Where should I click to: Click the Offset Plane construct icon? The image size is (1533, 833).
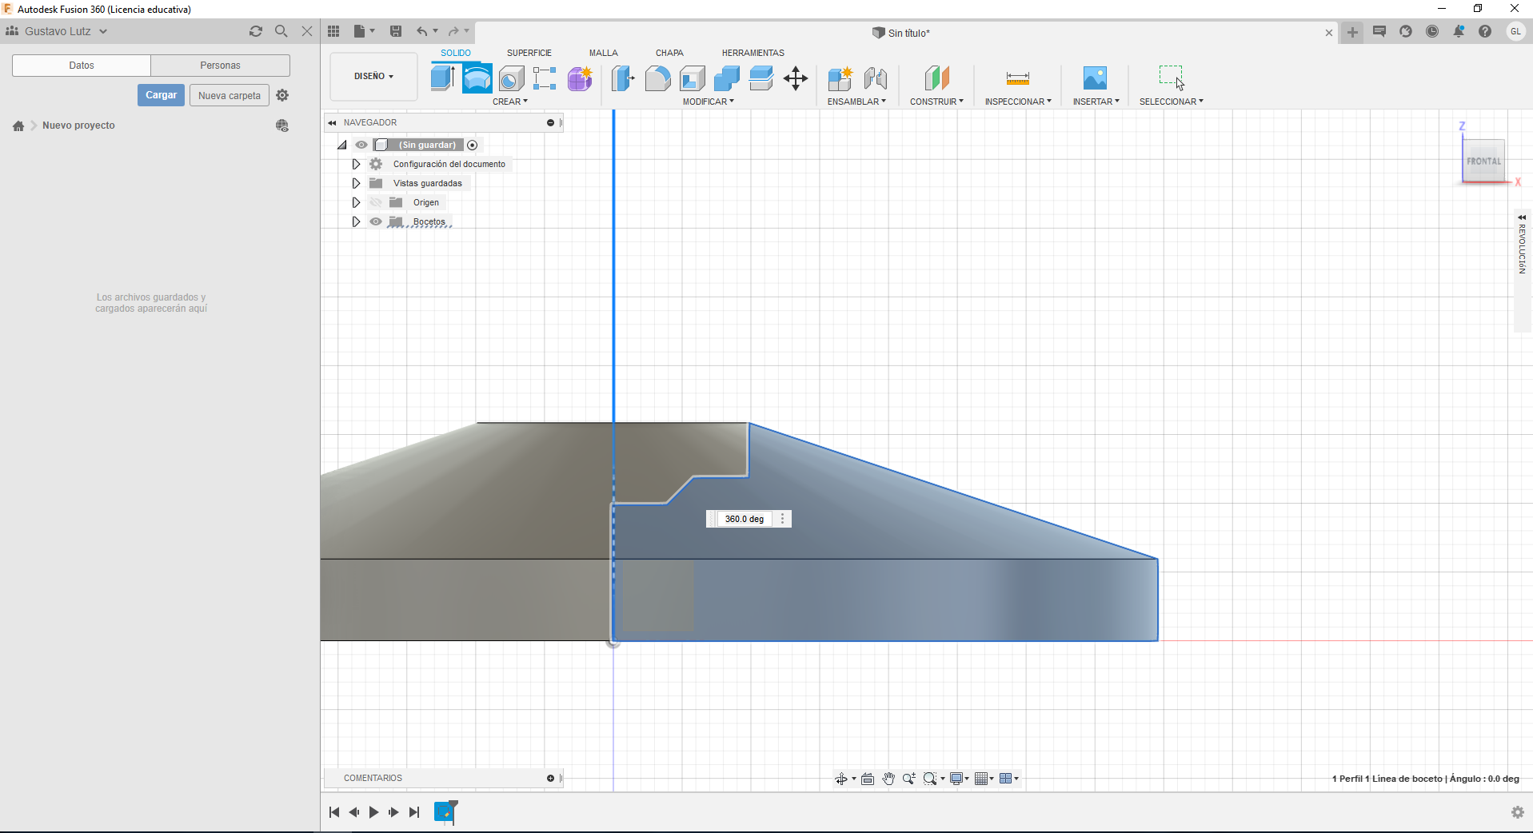(936, 78)
